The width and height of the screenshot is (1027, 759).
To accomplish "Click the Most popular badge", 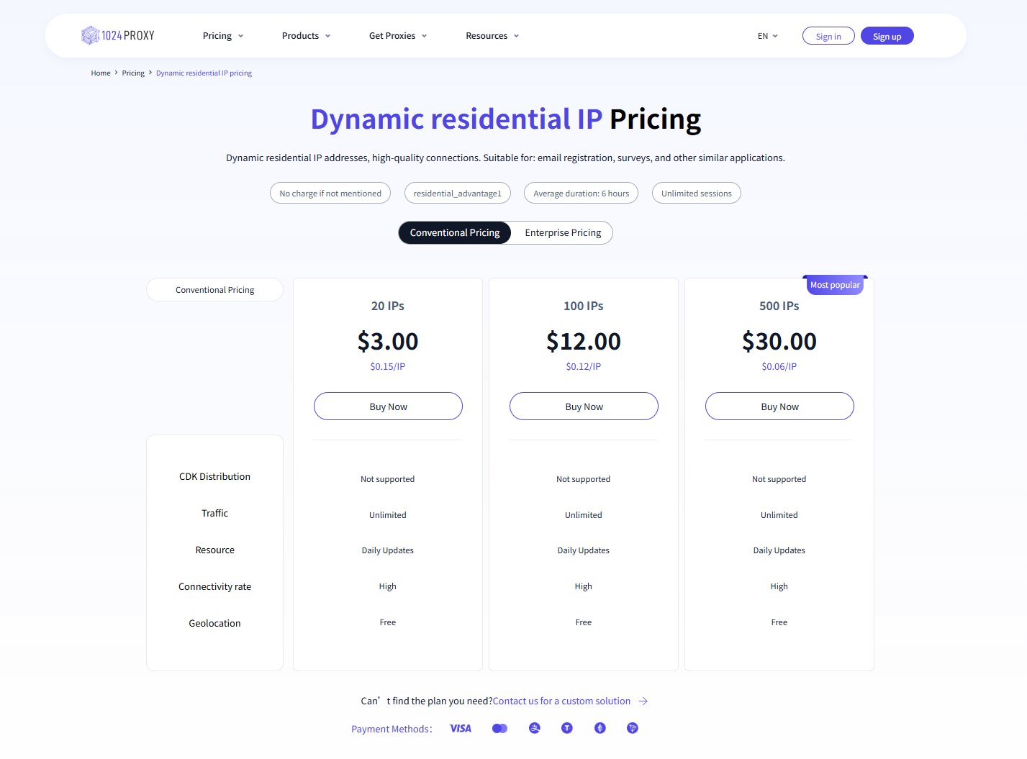I will pos(835,285).
